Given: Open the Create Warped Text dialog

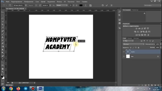Looking at the screenshot, I should click(86, 5).
